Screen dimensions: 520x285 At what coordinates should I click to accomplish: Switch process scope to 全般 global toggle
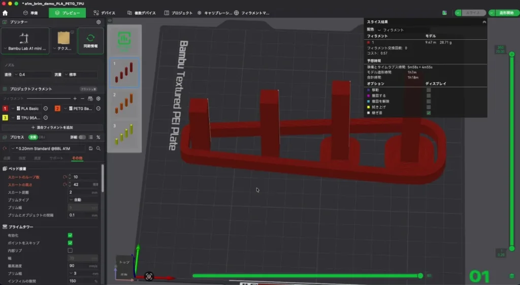[x=33, y=137]
